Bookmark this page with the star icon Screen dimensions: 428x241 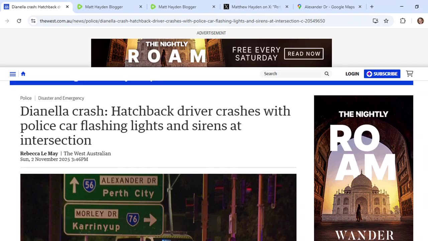386,21
